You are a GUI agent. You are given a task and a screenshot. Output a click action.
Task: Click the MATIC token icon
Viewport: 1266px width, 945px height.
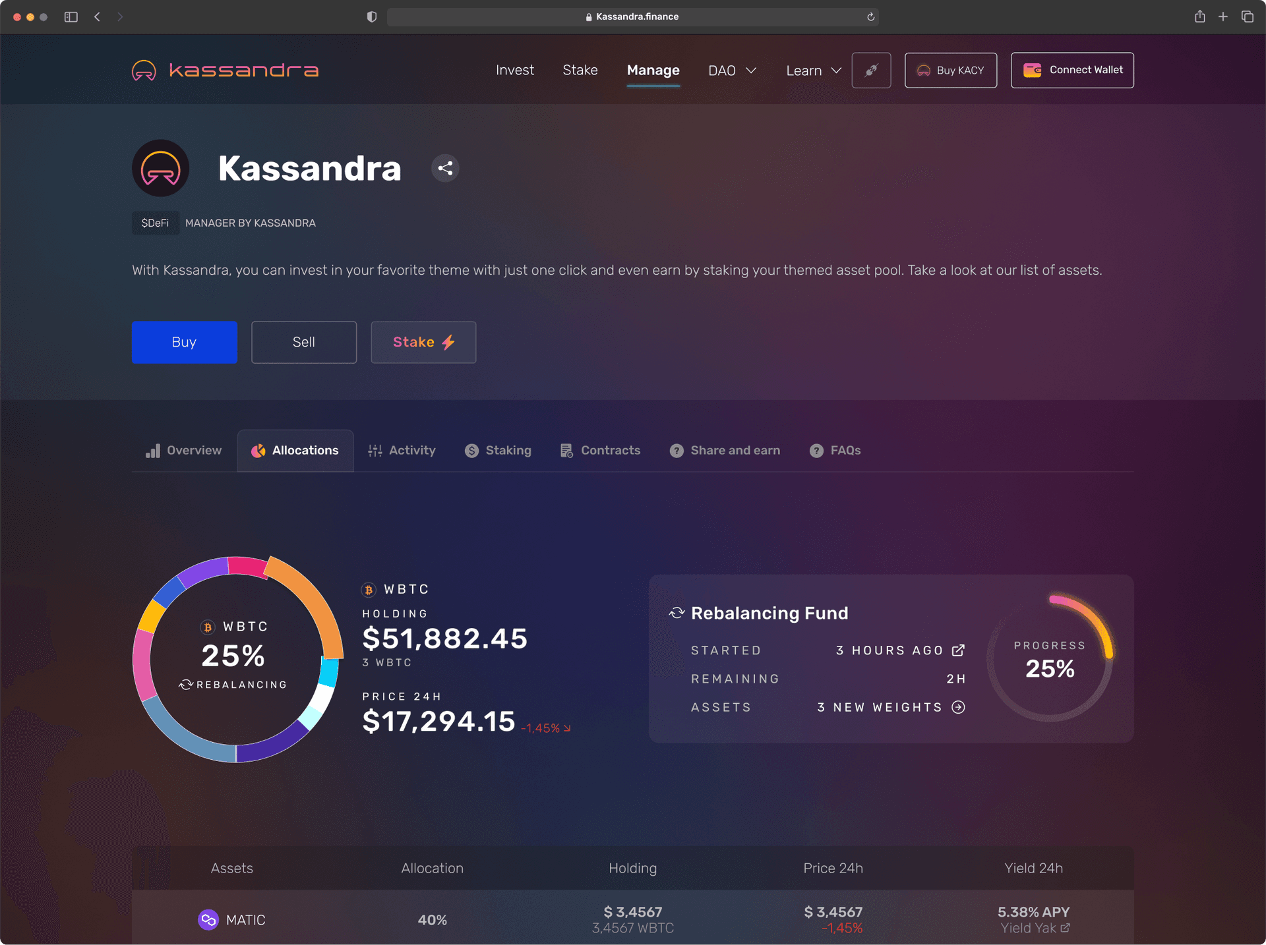tap(208, 919)
